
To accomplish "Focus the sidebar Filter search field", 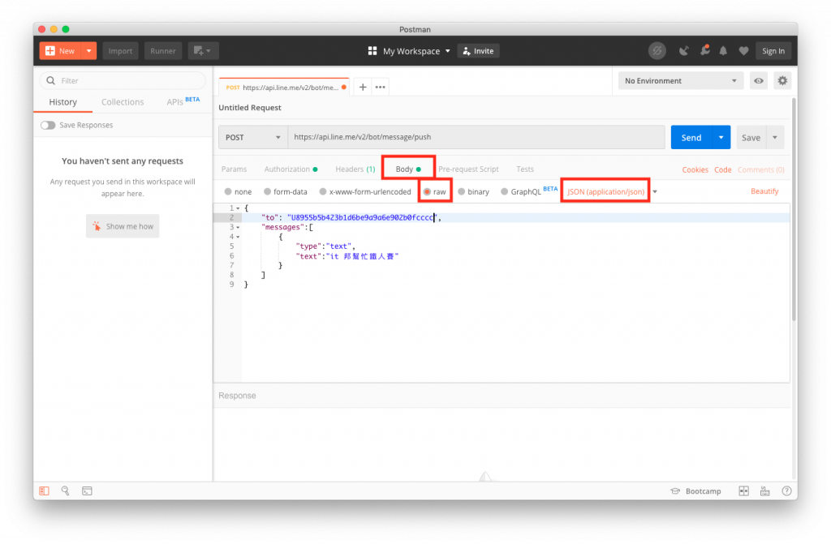I will (x=123, y=80).
